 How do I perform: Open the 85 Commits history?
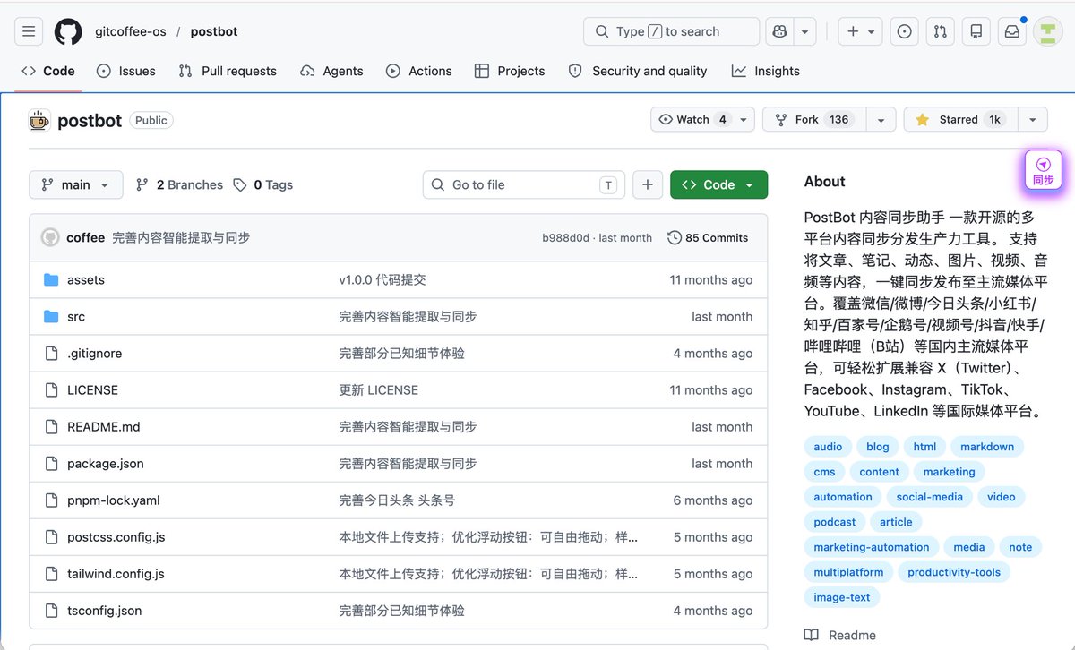pos(708,237)
